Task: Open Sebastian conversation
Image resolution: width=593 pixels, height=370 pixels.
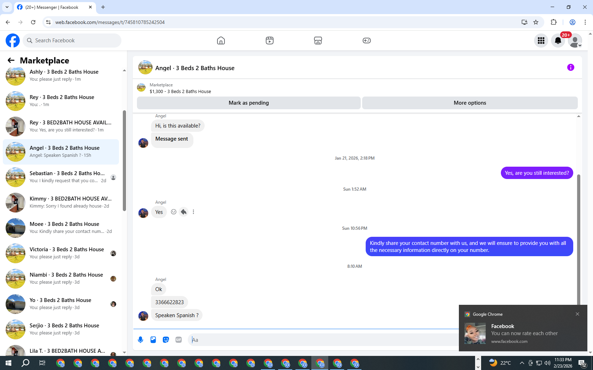Action: coord(61,177)
